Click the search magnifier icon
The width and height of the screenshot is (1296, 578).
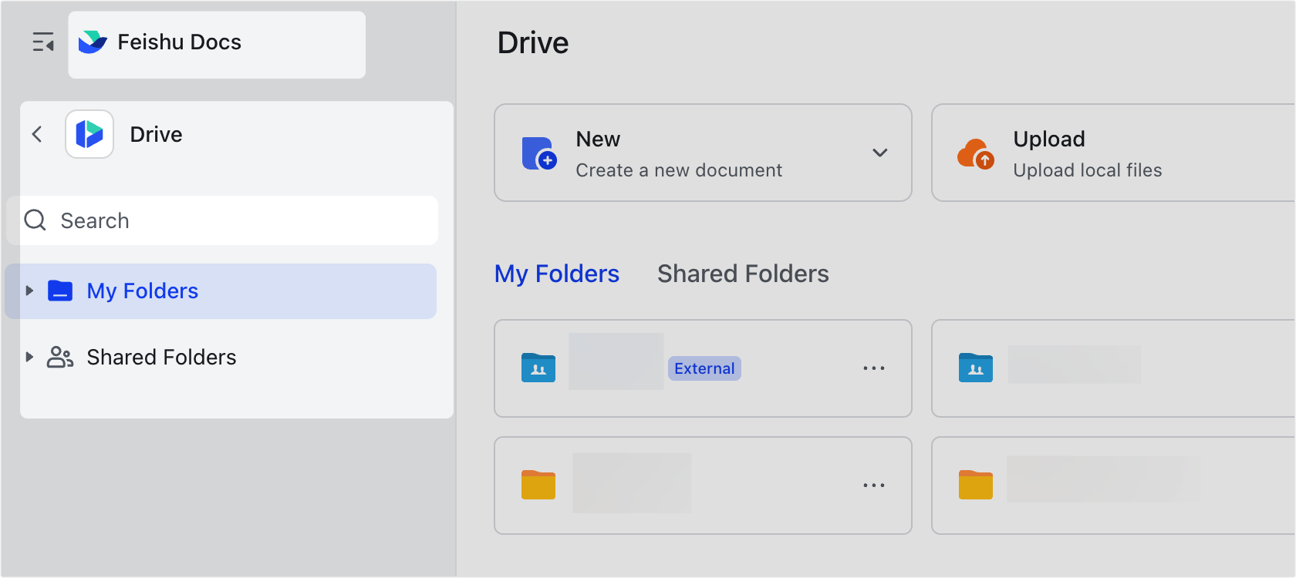coord(35,220)
